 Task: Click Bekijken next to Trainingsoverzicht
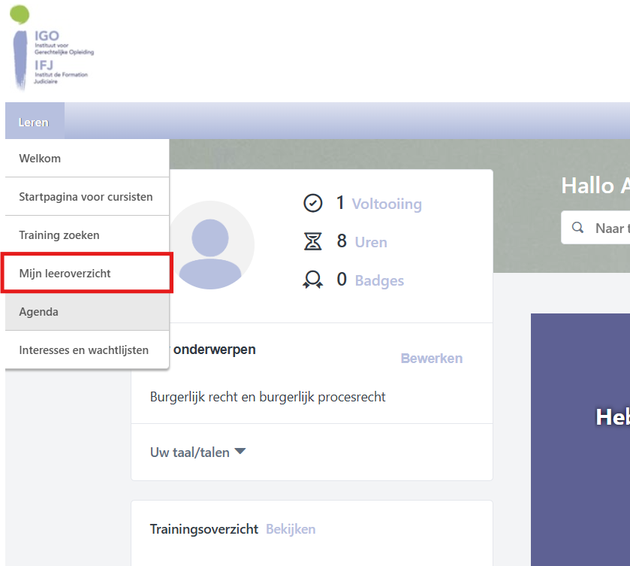pos(291,529)
